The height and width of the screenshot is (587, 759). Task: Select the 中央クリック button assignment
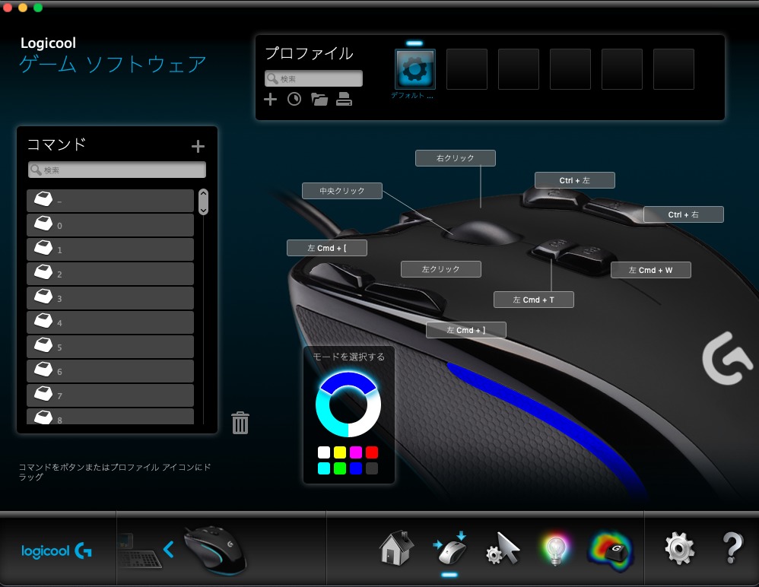click(x=342, y=191)
